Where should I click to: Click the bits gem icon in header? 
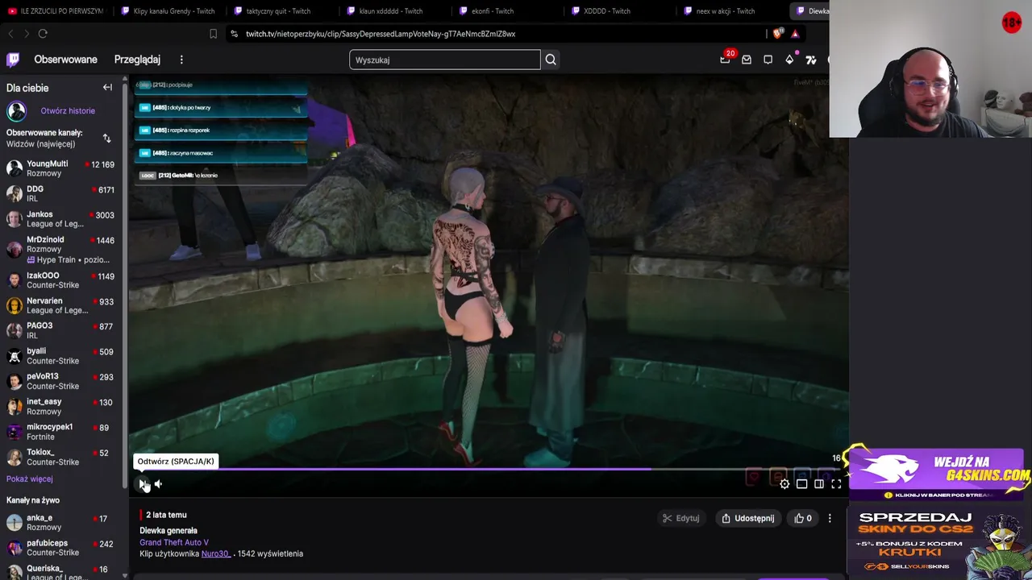[789, 60]
